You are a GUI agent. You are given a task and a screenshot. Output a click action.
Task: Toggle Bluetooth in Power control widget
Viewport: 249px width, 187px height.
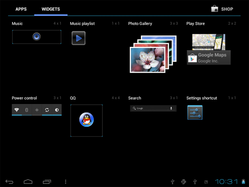(27, 110)
